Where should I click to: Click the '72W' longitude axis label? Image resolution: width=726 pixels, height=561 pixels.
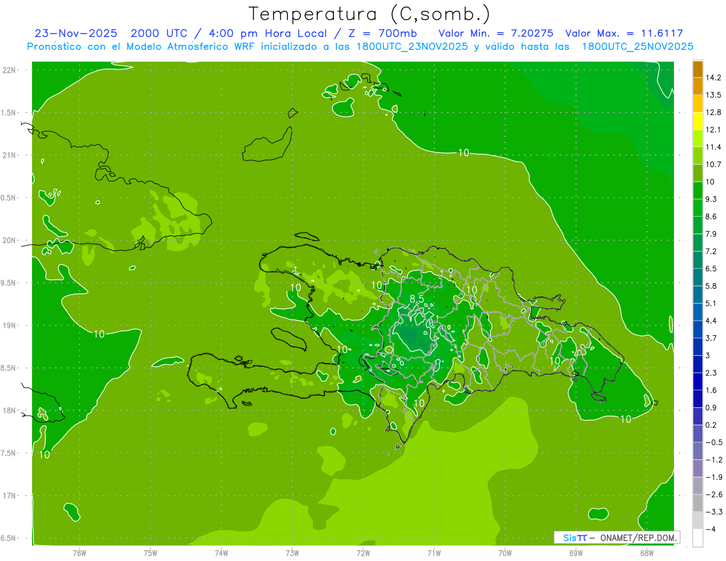[363, 552]
